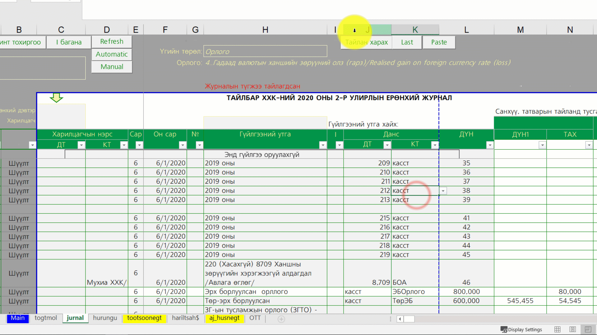Expand the Он сар filter dropdown

[x=183, y=145]
